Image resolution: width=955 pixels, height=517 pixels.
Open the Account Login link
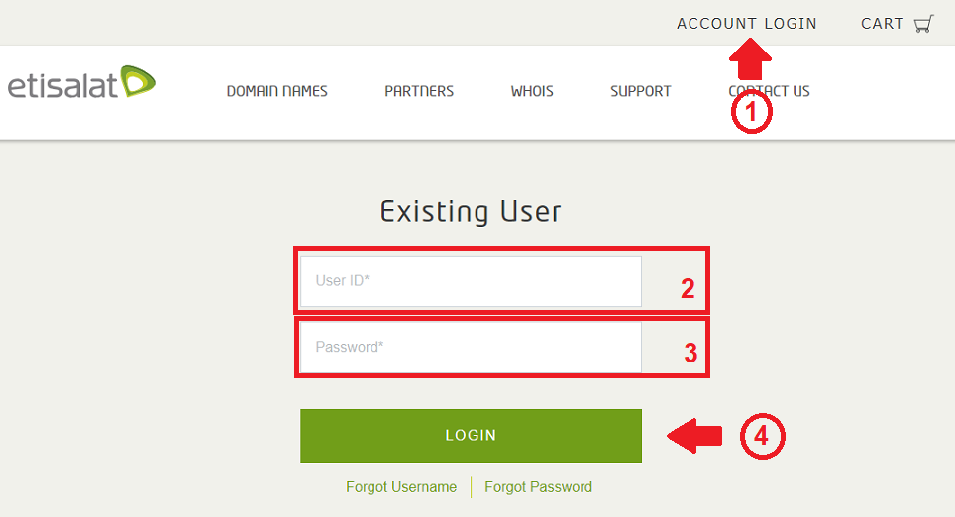click(747, 24)
